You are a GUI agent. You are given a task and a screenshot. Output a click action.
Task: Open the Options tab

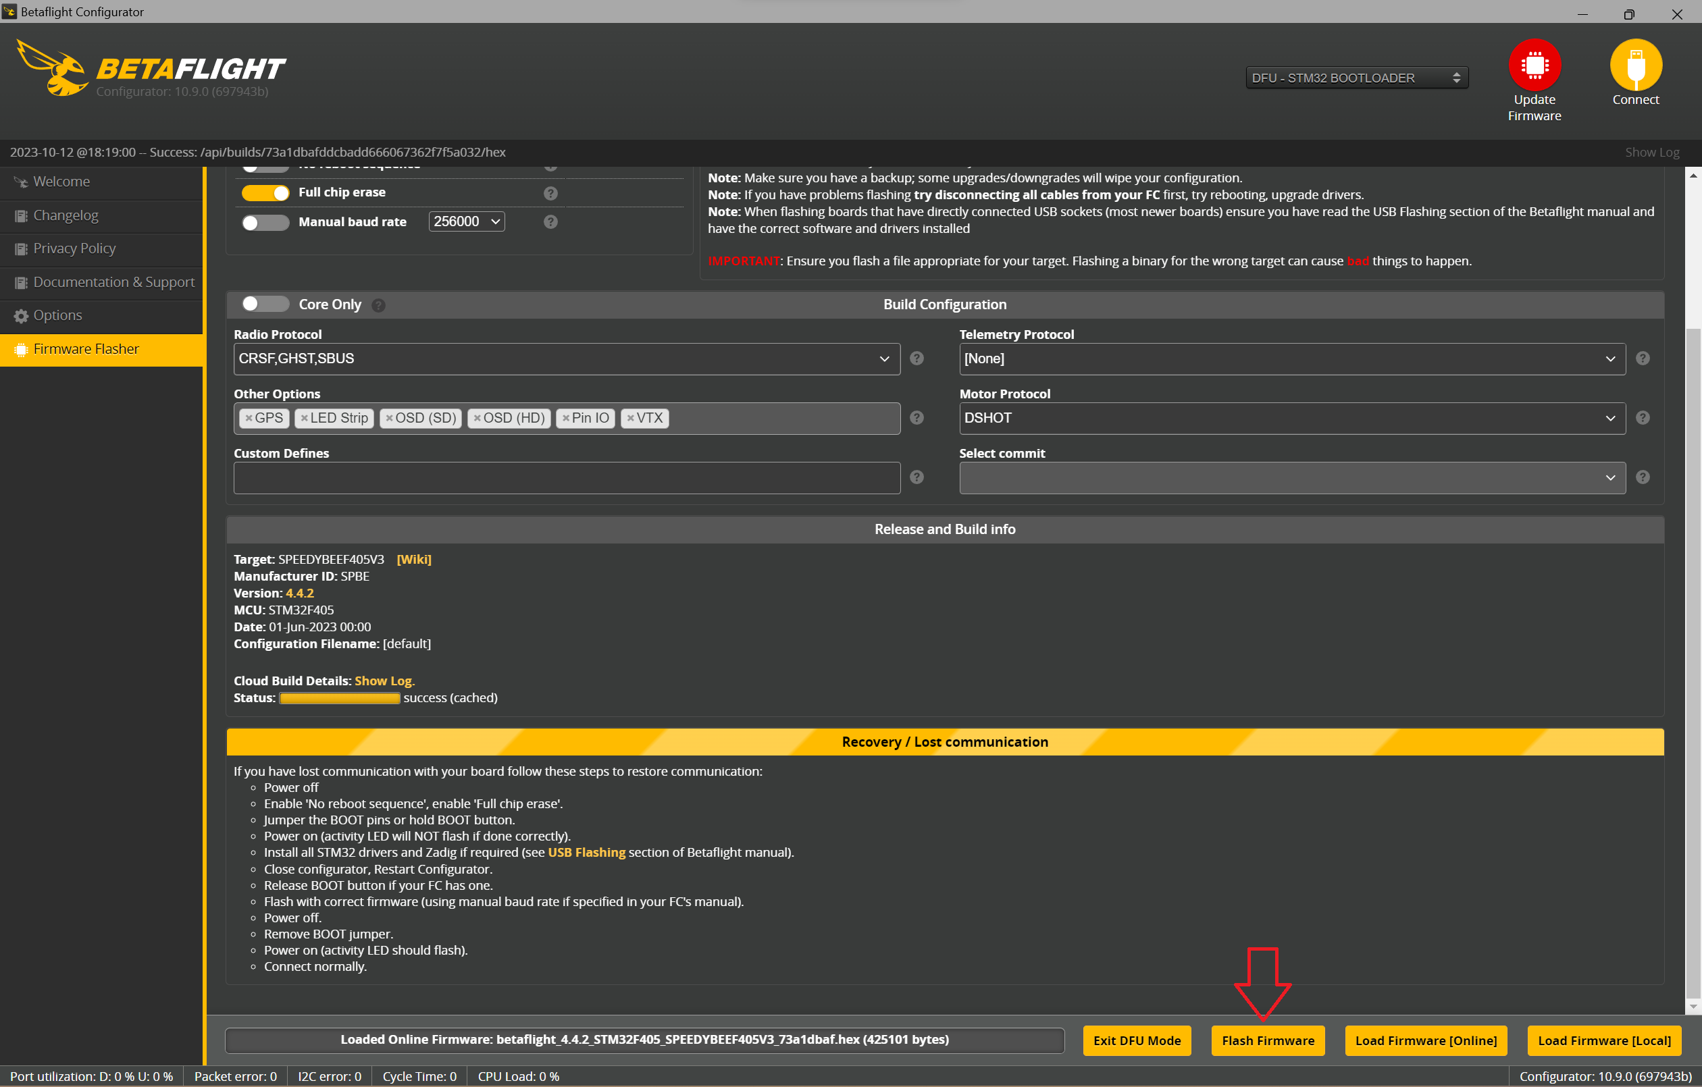click(x=102, y=315)
